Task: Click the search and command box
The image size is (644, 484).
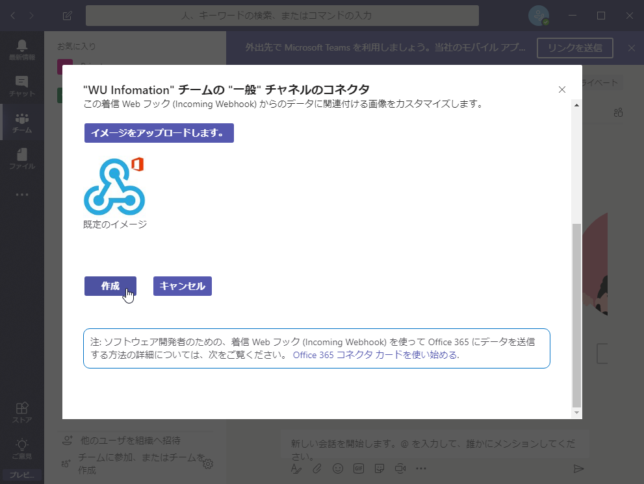Action: pos(282,16)
